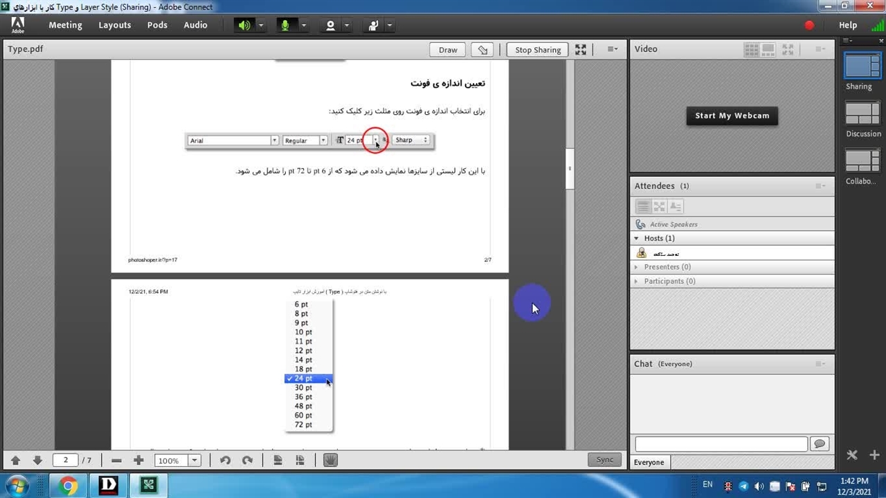The width and height of the screenshot is (886, 498).
Task: Select the pointer tool next to Draw
Action: click(x=482, y=50)
